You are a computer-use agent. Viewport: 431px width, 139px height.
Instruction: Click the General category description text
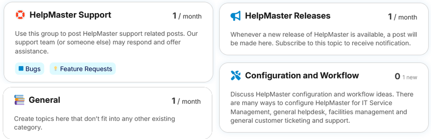point(94,123)
